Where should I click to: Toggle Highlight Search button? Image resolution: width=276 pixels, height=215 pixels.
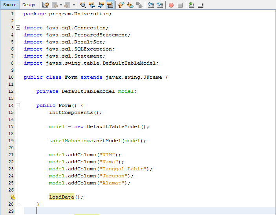110,5
